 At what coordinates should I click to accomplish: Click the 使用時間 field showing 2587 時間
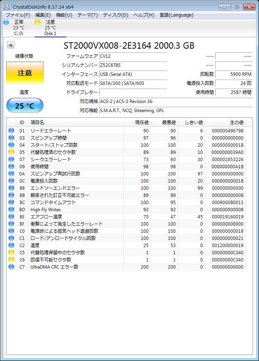tap(234, 92)
